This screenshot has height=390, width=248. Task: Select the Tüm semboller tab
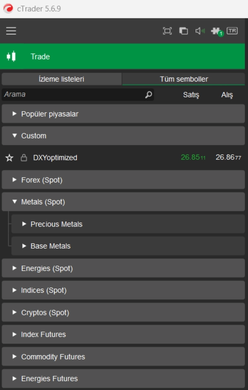pos(184,79)
